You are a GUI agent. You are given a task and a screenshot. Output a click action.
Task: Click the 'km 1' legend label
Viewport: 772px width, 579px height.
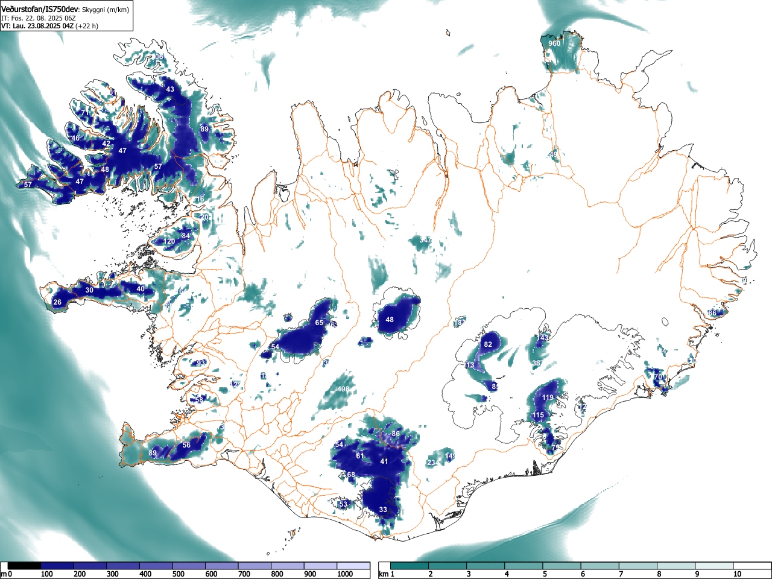click(x=387, y=574)
